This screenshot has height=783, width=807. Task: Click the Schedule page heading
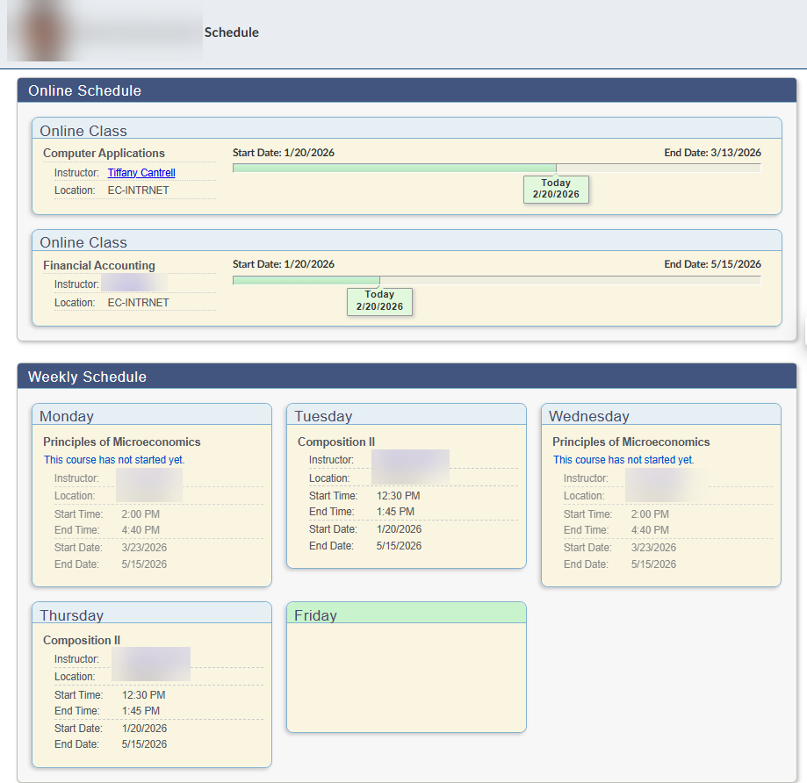pos(231,32)
